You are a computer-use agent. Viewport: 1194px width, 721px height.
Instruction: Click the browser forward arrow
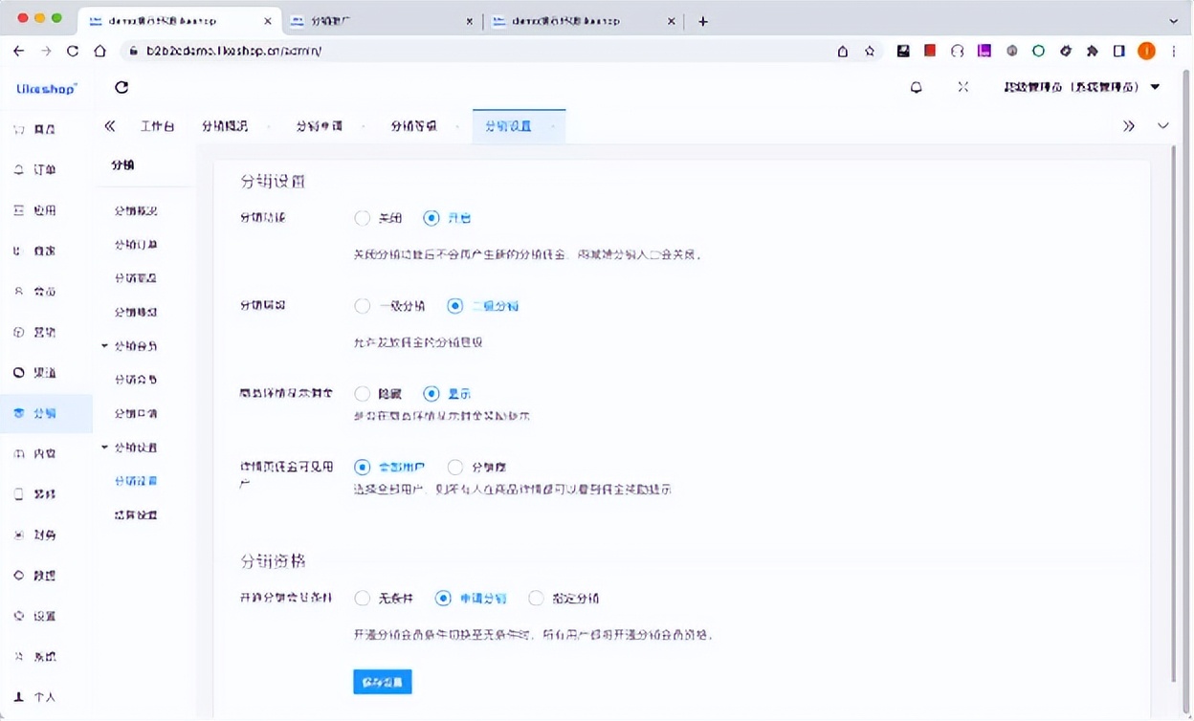click(x=46, y=51)
